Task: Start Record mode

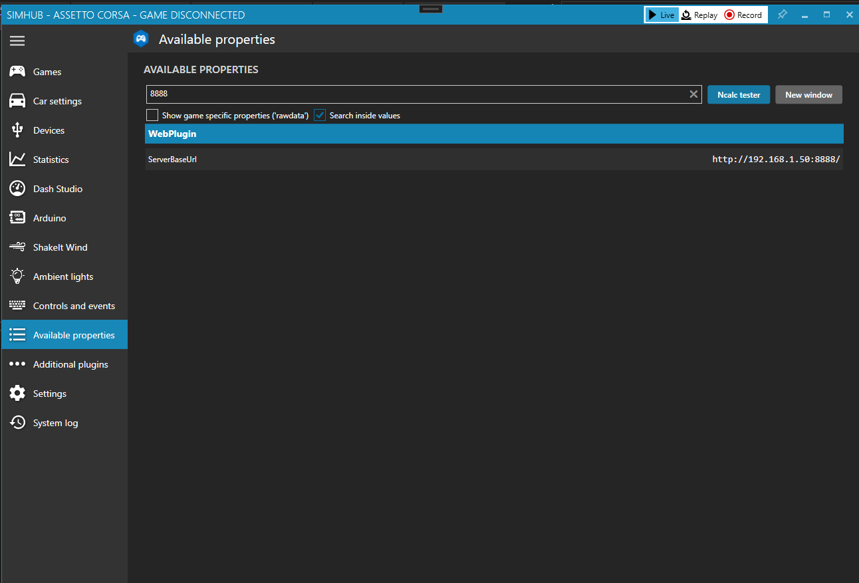Action: pyautogui.click(x=743, y=15)
